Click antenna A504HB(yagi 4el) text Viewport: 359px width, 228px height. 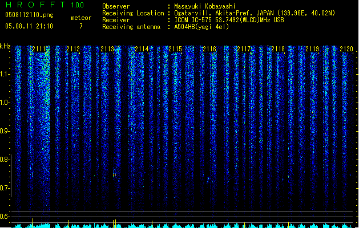201,27
